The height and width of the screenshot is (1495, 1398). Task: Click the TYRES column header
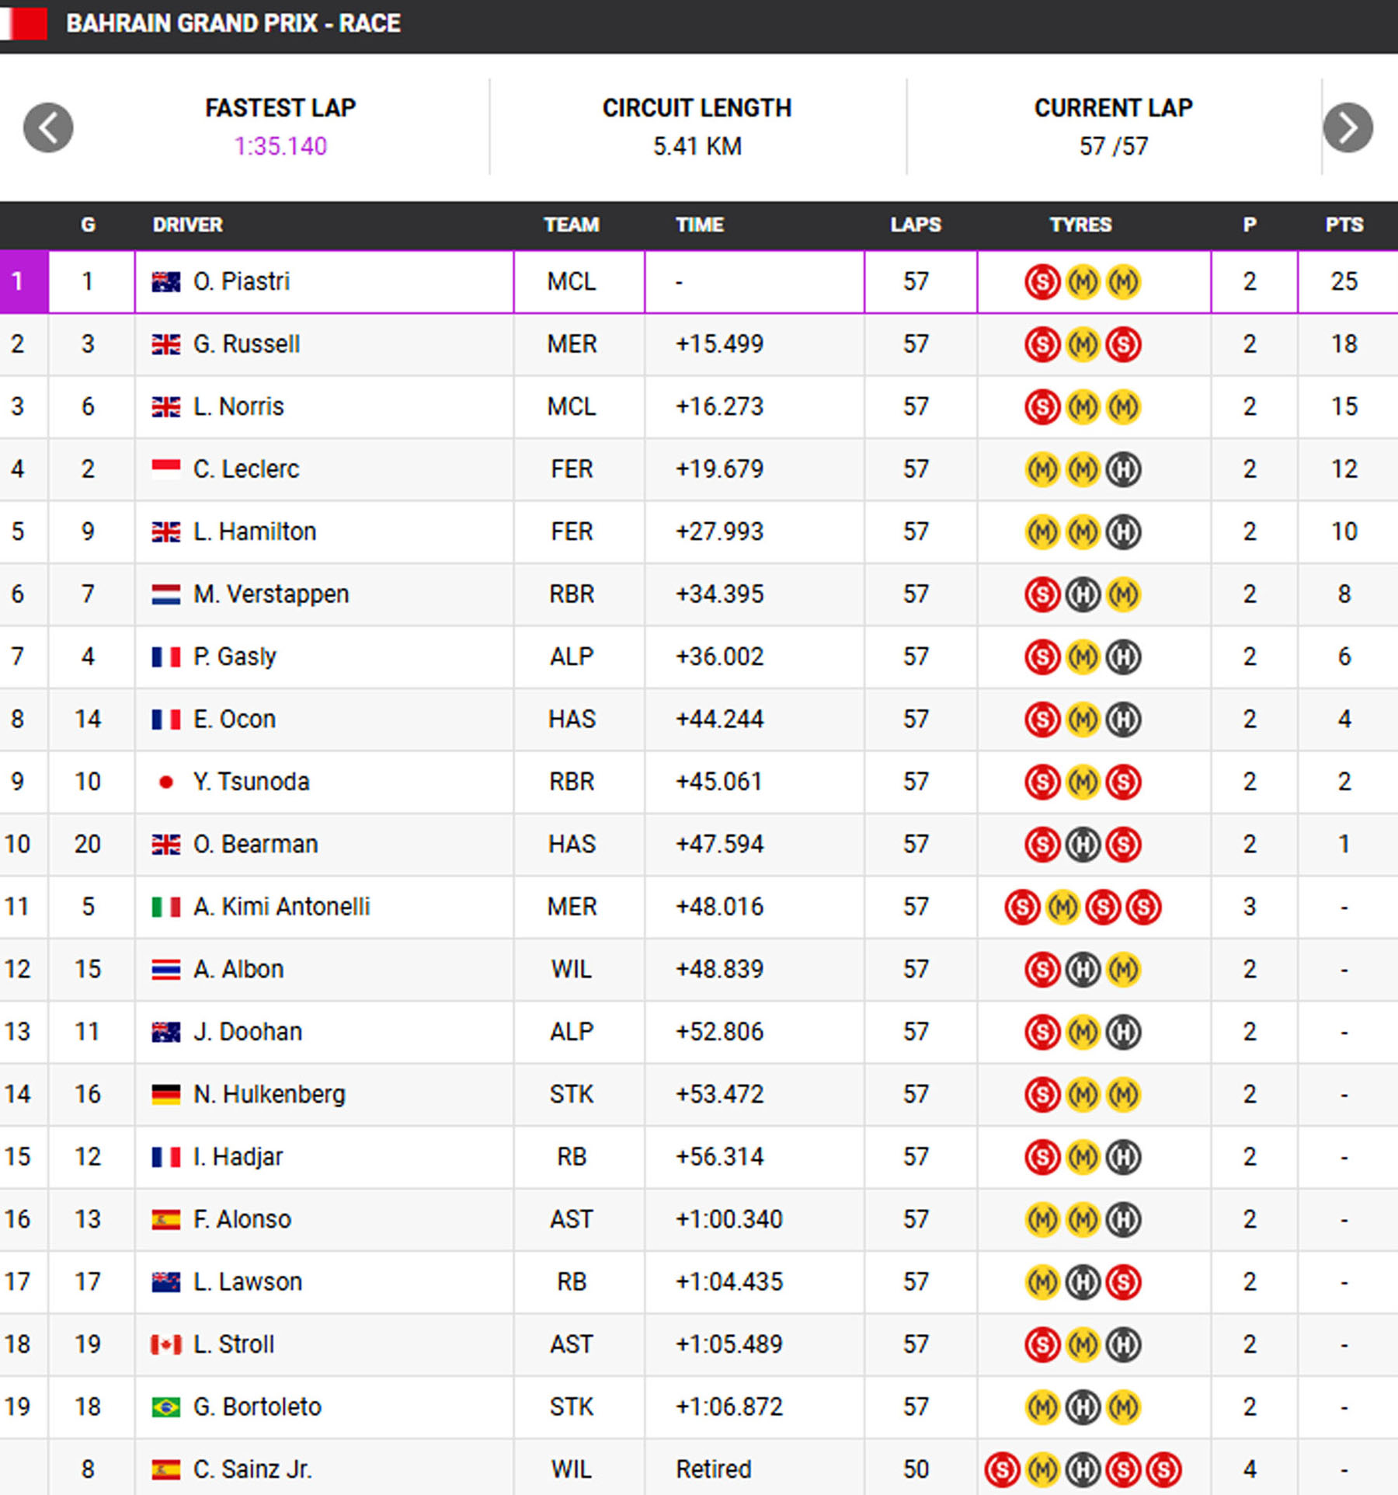point(1080,225)
